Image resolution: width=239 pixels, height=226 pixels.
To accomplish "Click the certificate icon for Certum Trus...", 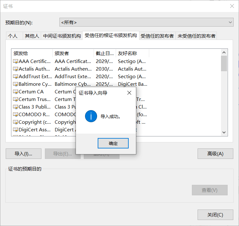I will (15, 99).
